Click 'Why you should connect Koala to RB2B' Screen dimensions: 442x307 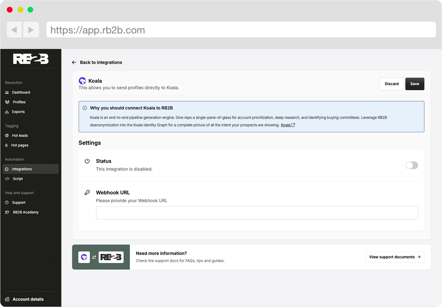(131, 108)
